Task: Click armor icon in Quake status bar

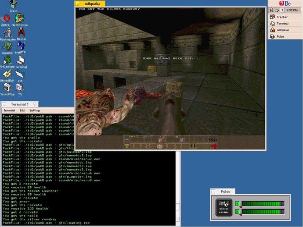Action: coord(127,146)
